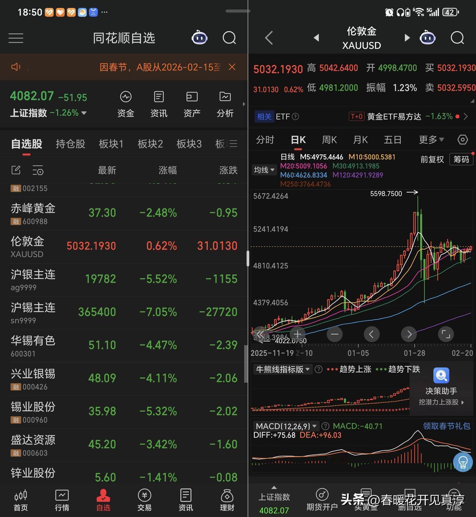Select the 自选股 tab

(27, 144)
